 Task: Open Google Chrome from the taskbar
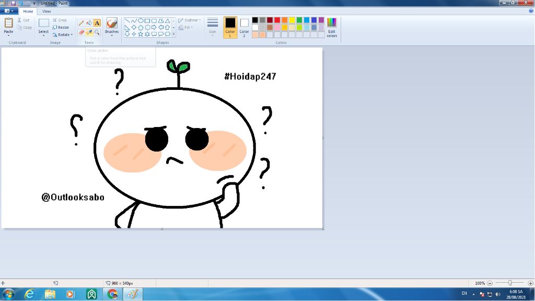point(112,294)
